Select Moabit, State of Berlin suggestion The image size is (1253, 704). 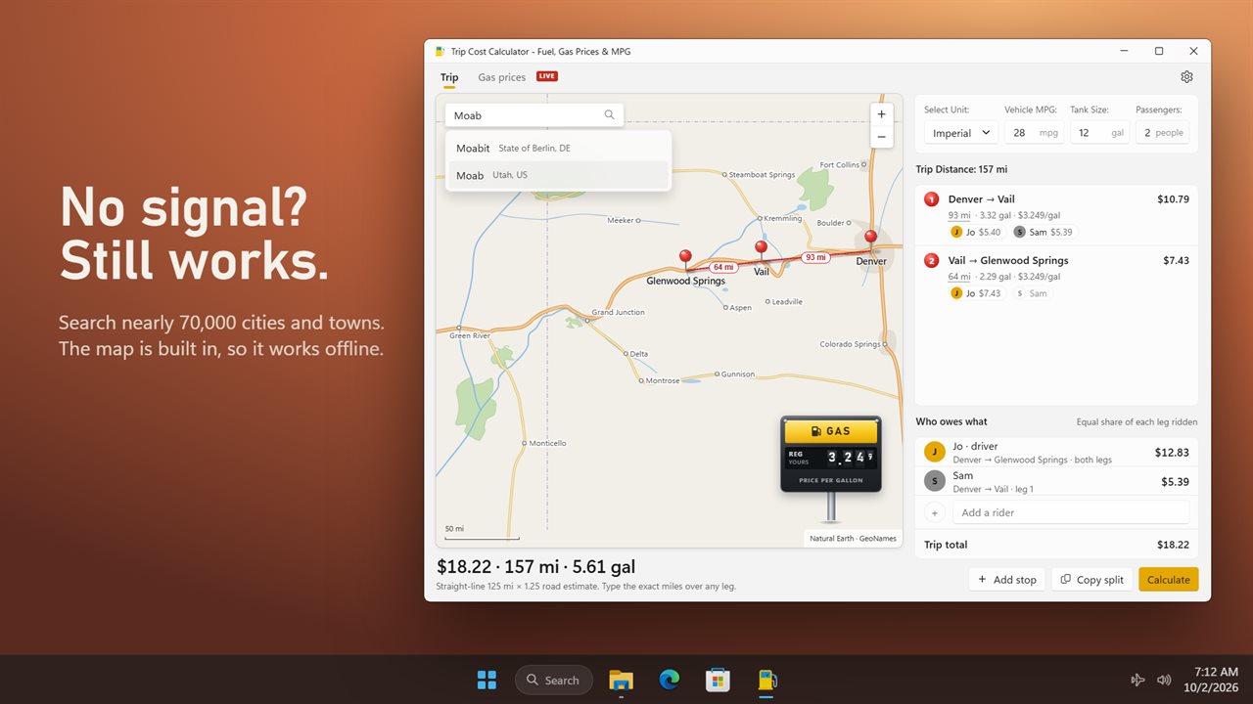tap(558, 149)
